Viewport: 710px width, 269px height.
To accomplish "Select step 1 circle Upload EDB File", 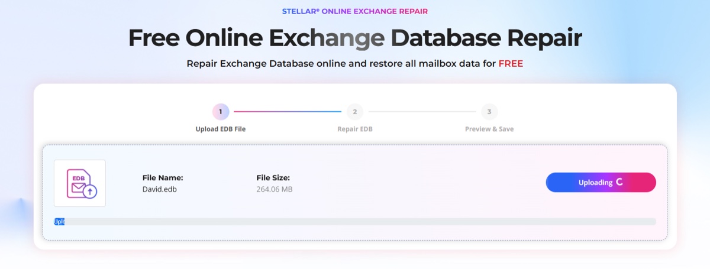I will (x=221, y=111).
